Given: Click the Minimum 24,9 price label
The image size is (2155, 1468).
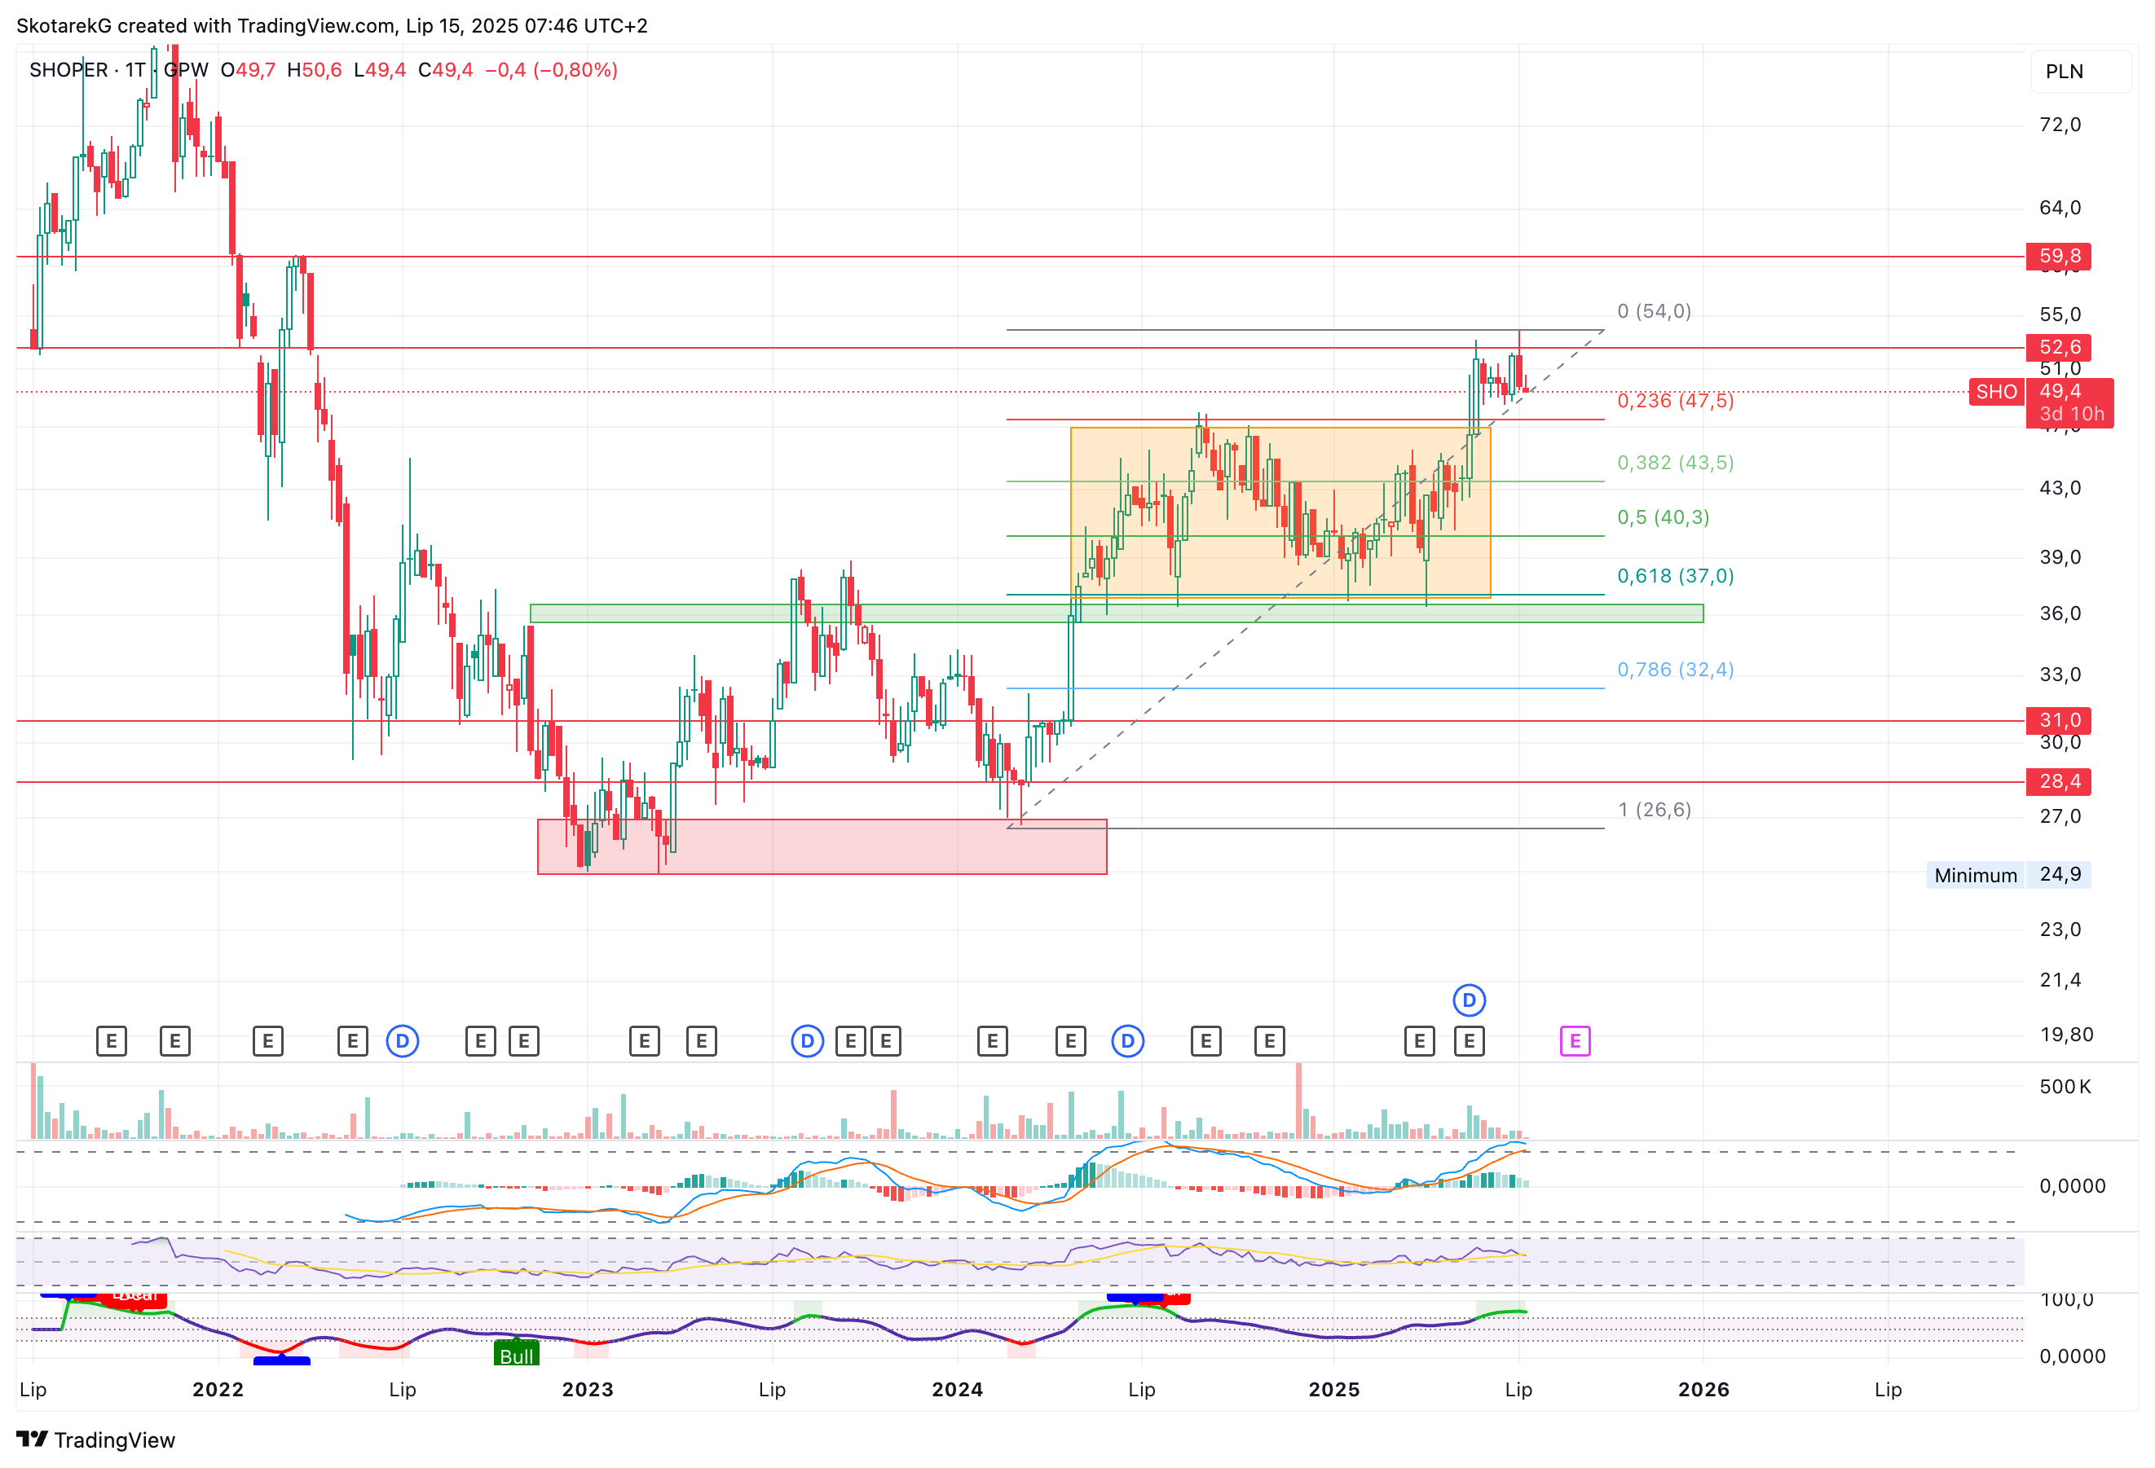Looking at the screenshot, I should (x=2008, y=875).
